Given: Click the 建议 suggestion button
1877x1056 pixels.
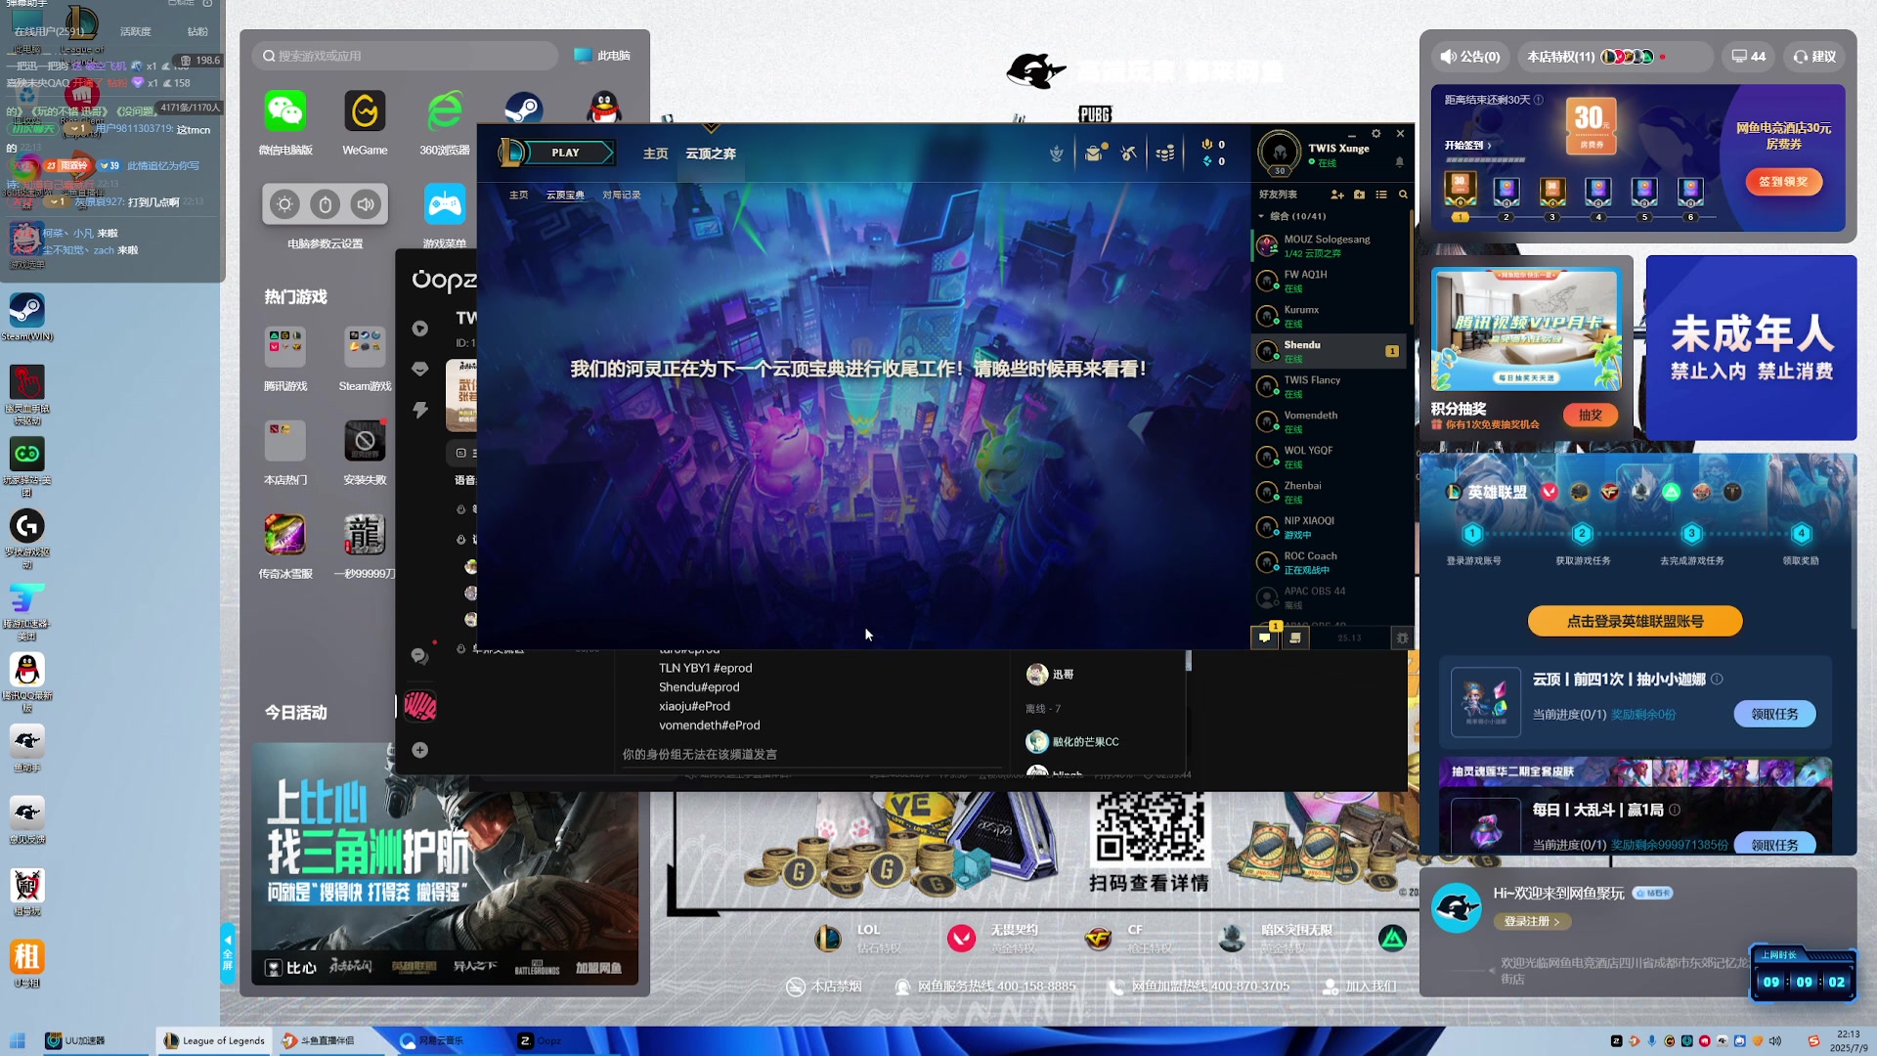Looking at the screenshot, I should tap(1814, 57).
